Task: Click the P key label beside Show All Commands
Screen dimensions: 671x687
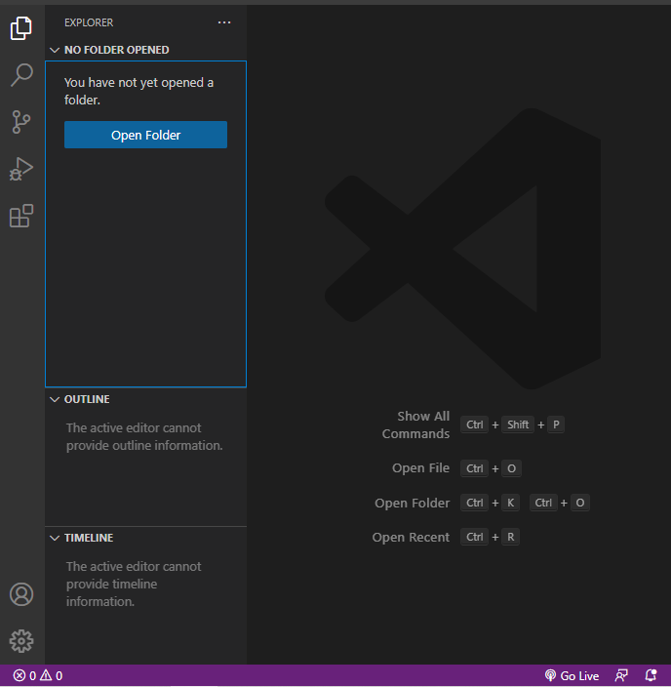Action: tap(556, 424)
